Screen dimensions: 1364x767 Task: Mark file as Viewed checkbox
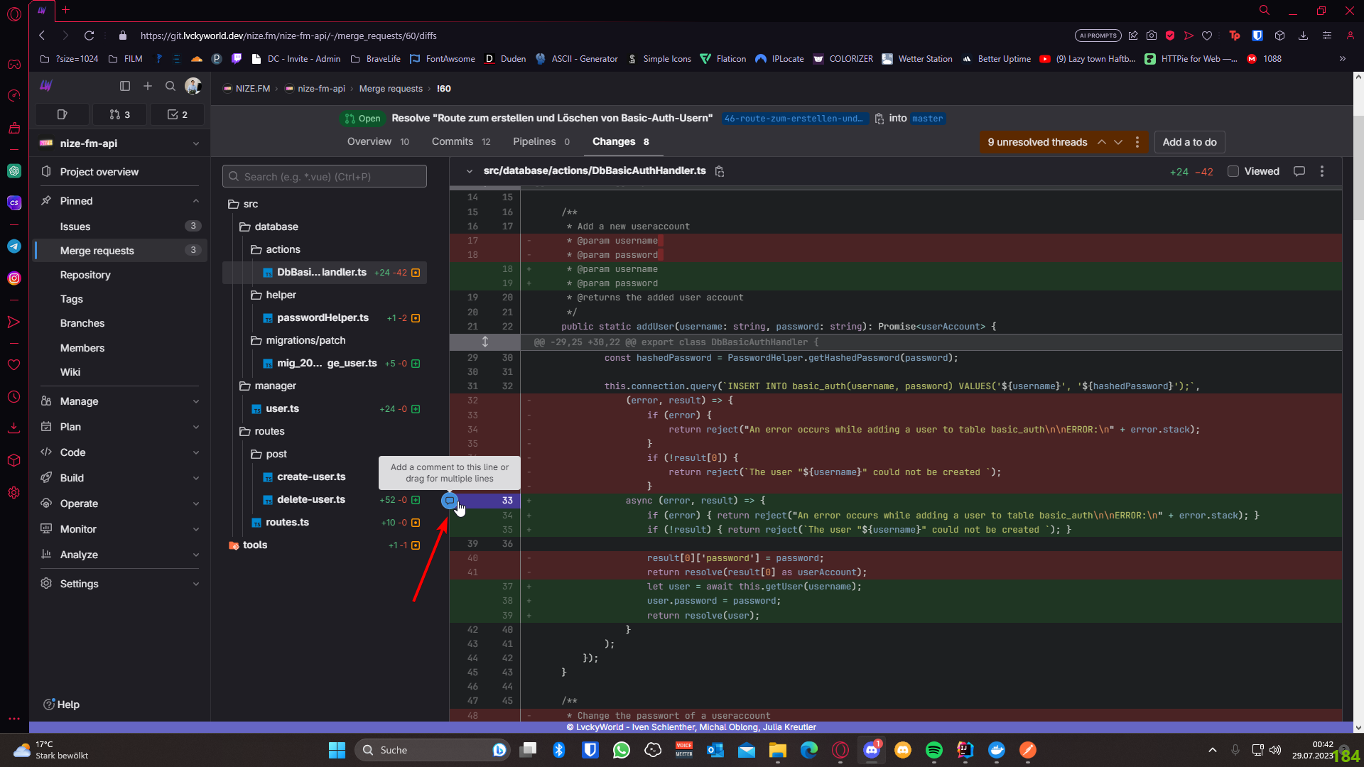pos(1233,171)
